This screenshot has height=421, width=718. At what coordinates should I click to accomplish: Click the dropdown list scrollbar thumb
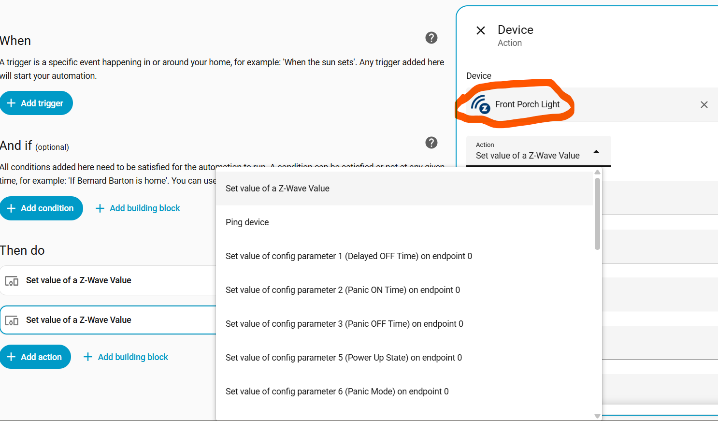pos(597,213)
